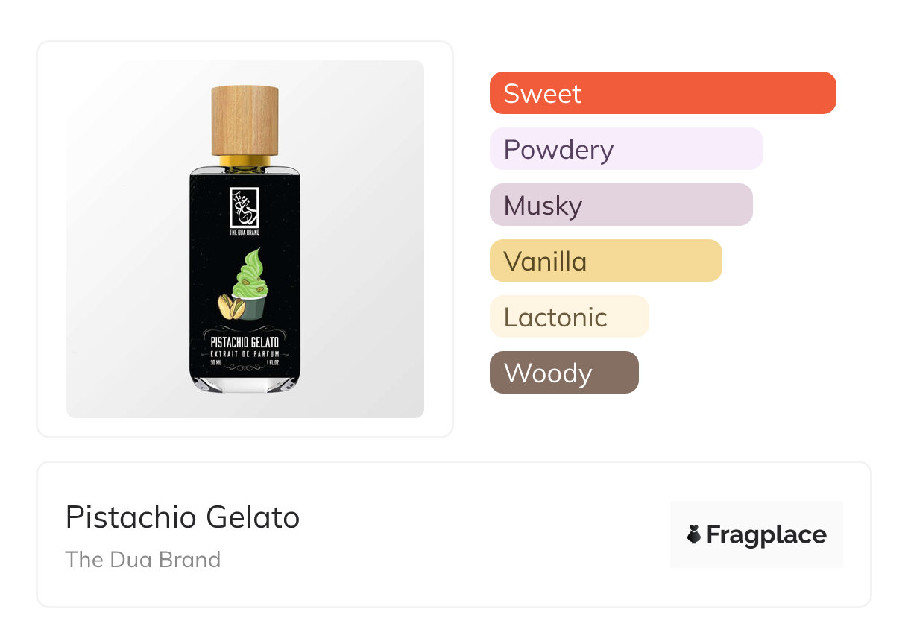Select the Lactonic accord bar
The image size is (908, 644).
570,317
